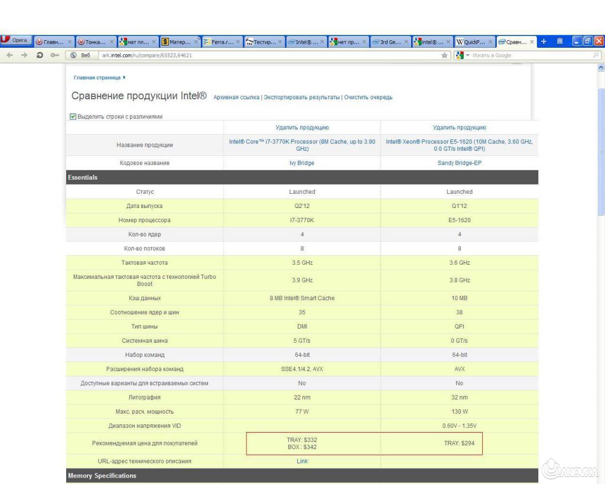
Task: Close the Главн... tab
Action: 70,42
